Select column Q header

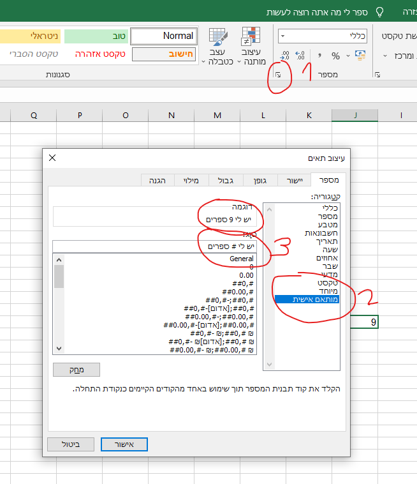(x=34, y=116)
